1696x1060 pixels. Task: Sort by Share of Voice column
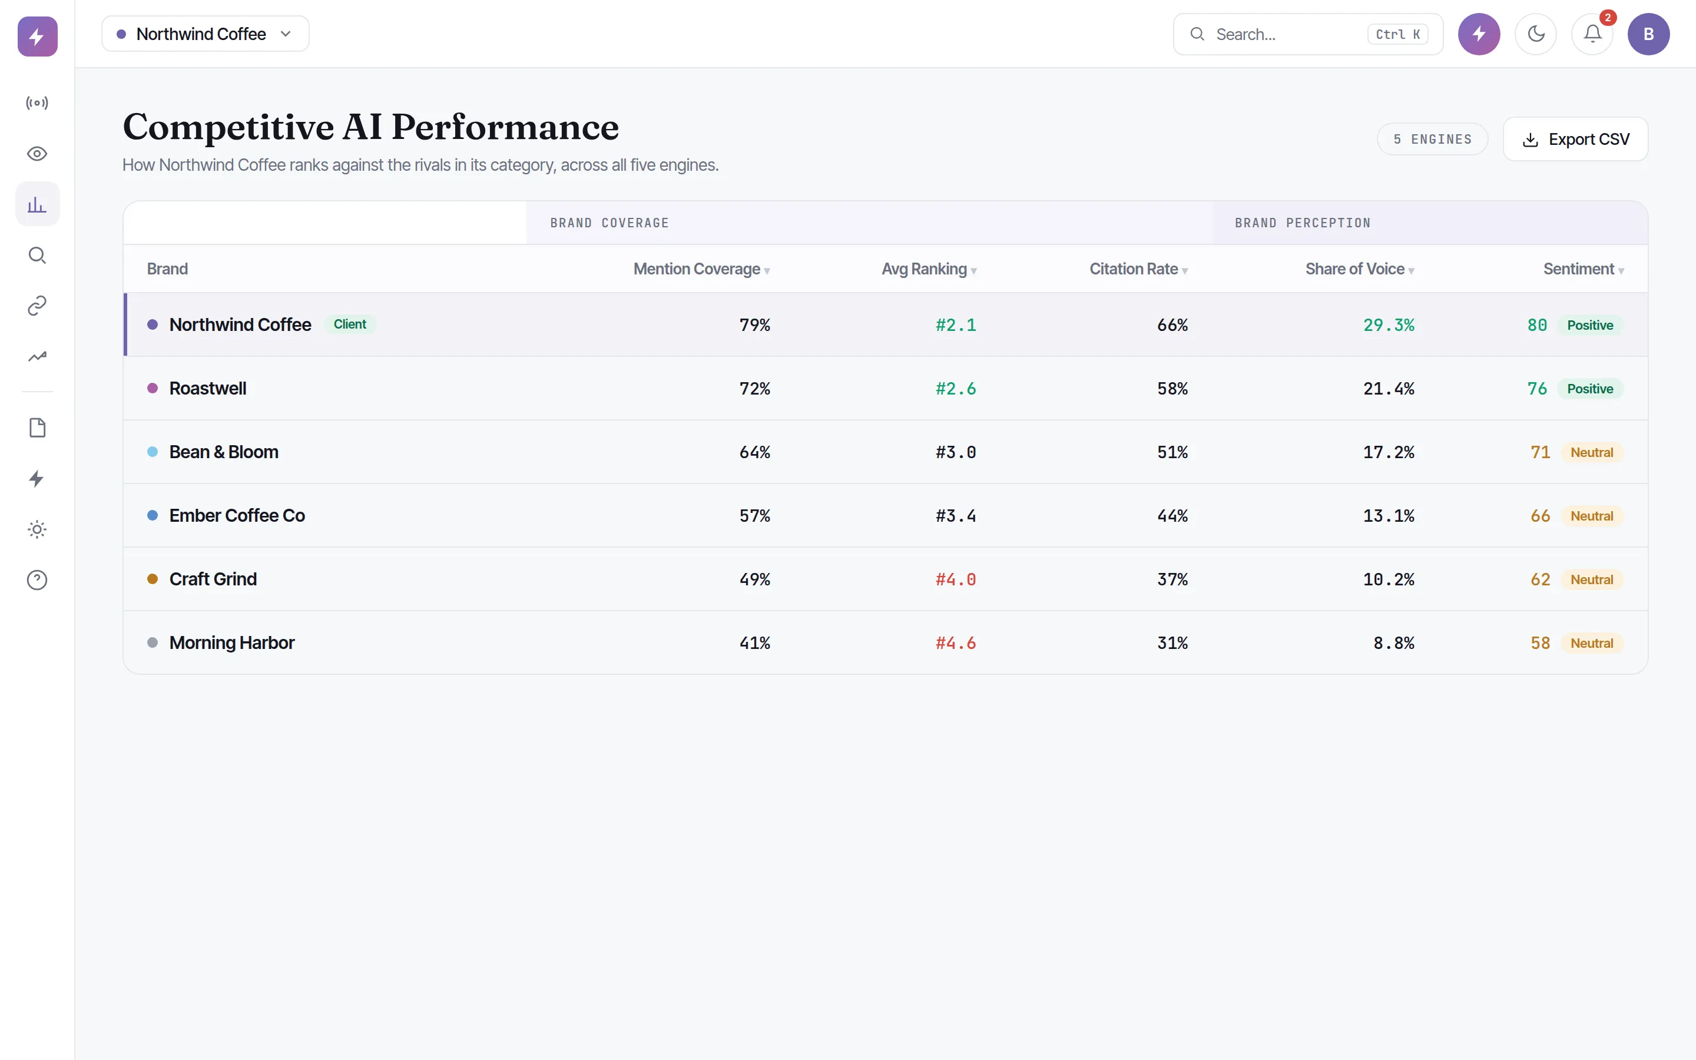click(x=1360, y=269)
